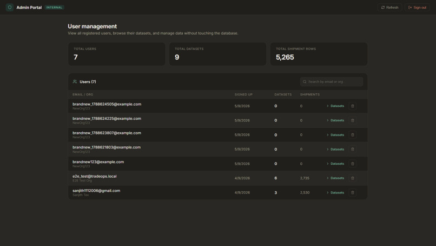Delete user brandnew_1788624225@example.com via trash icon

(x=353, y=120)
